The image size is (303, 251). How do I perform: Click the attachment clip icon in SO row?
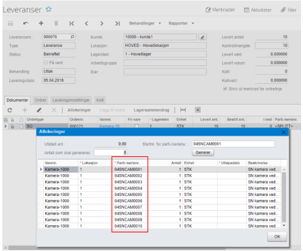pos(13,126)
